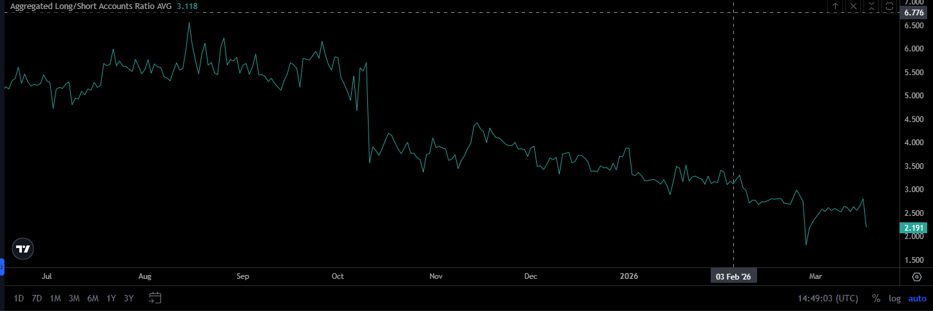Collapse pane with double-chevron icon

[x=872, y=6]
